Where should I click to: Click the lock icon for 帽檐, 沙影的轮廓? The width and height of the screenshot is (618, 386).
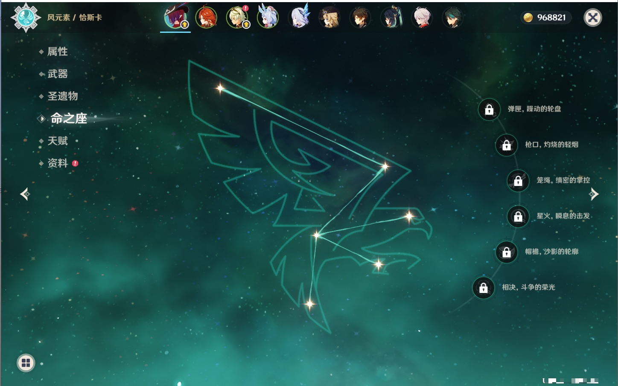507,252
